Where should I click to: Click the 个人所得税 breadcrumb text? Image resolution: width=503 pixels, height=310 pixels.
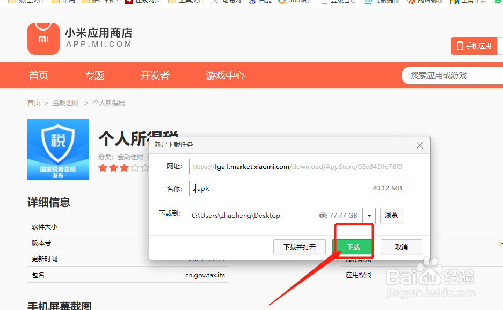pos(108,103)
